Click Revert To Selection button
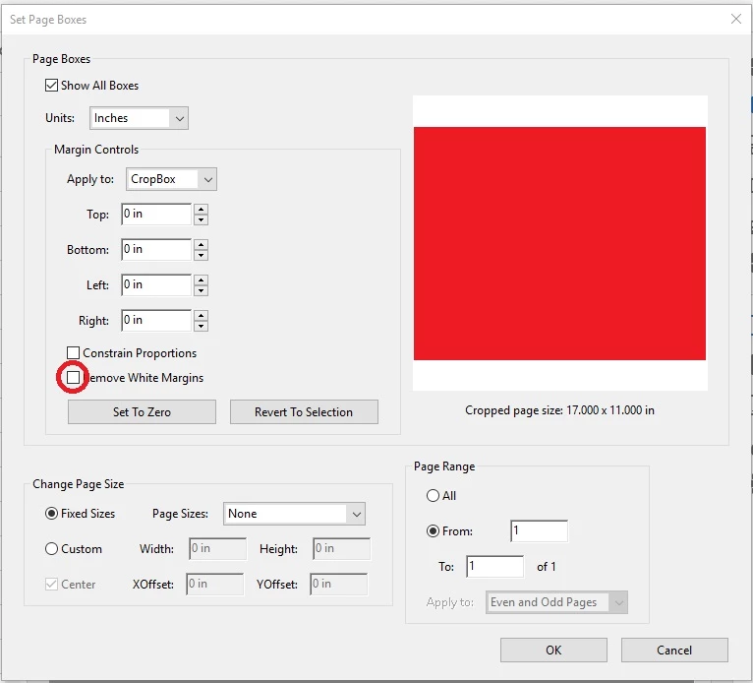Viewport: 753px width, 683px height. point(304,412)
